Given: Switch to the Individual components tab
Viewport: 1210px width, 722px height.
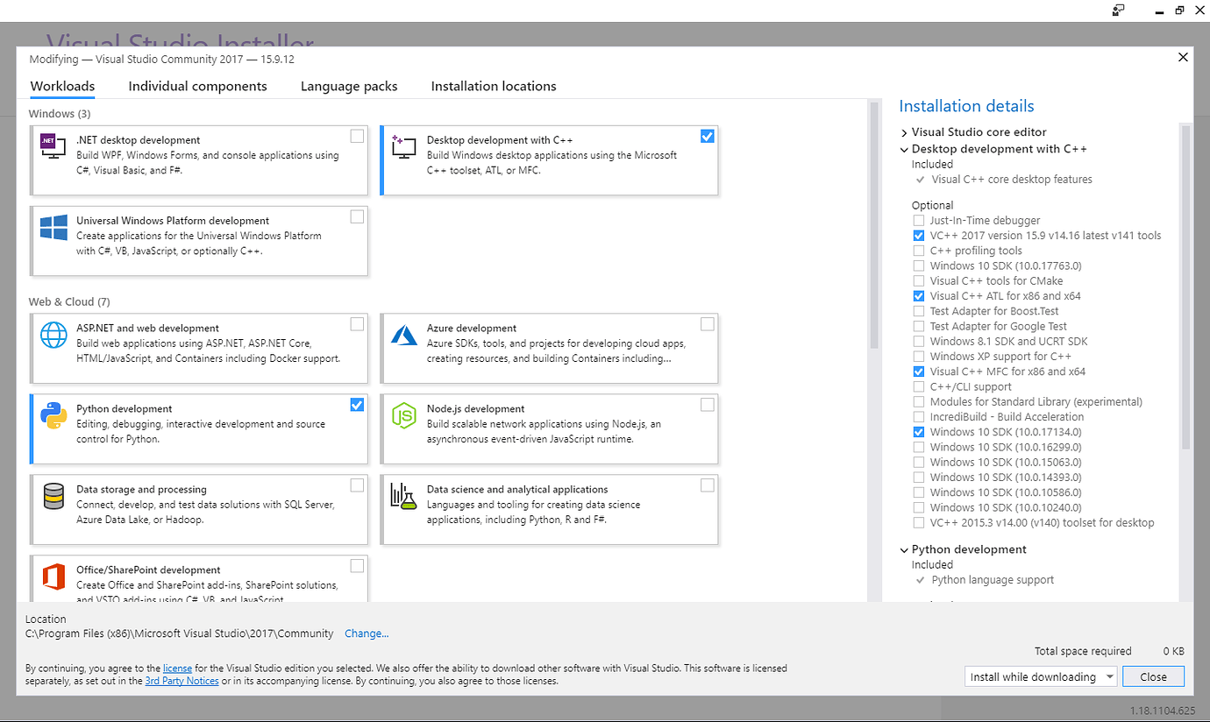Looking at the screenshot, I should [197, 86].
